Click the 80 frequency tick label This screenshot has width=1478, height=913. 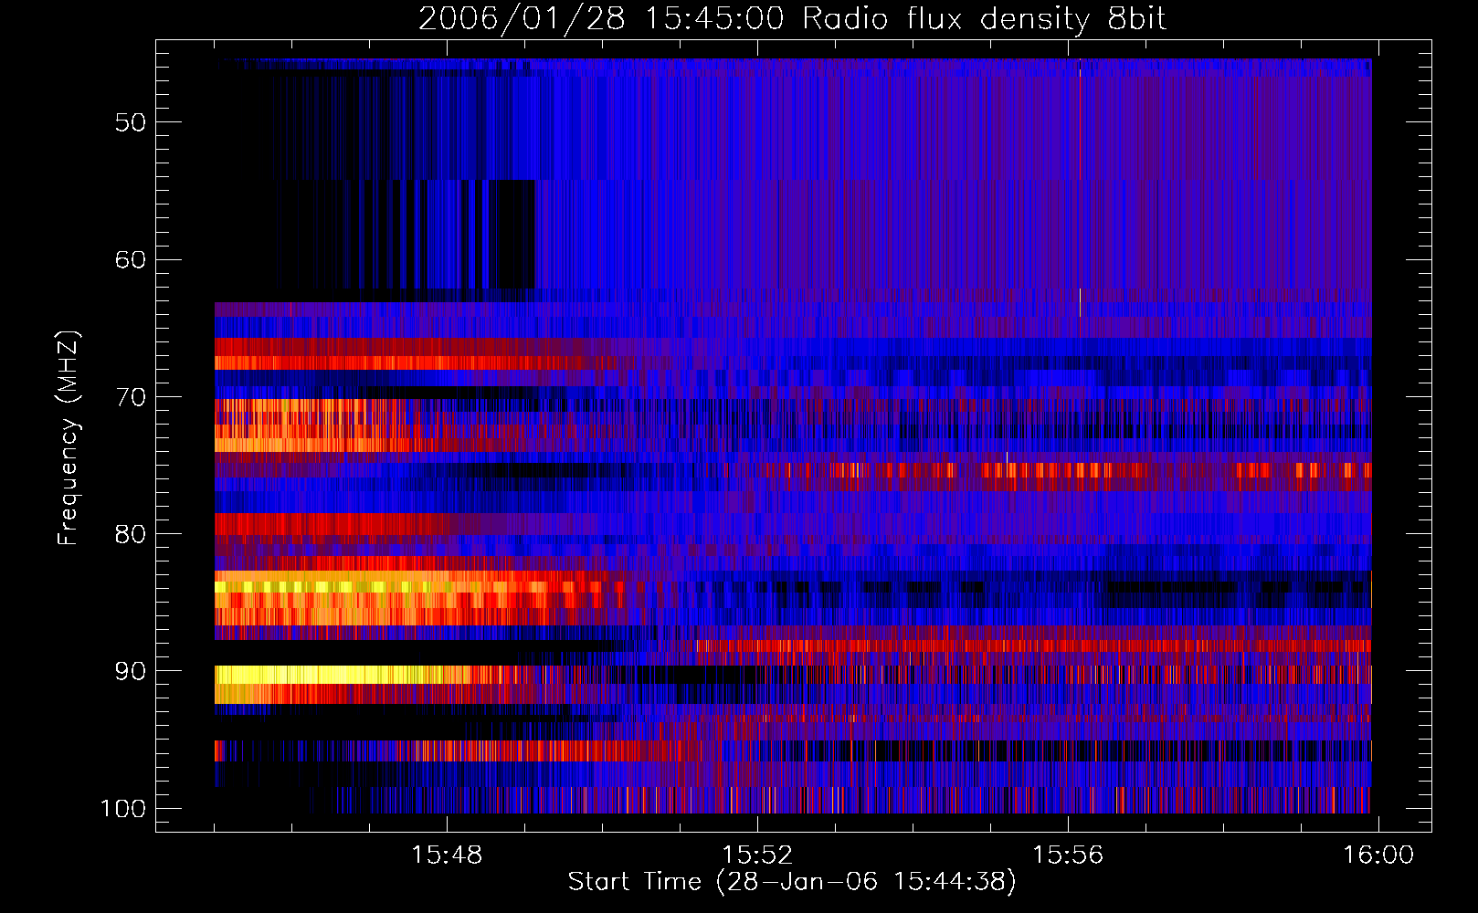click(131, 534)
